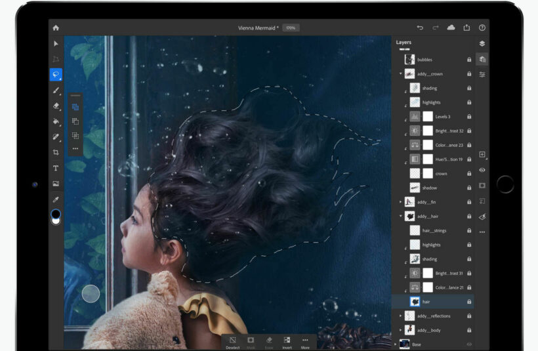Open the background white color swatch
Screen dimensions: 538x351
coord(56,221)
